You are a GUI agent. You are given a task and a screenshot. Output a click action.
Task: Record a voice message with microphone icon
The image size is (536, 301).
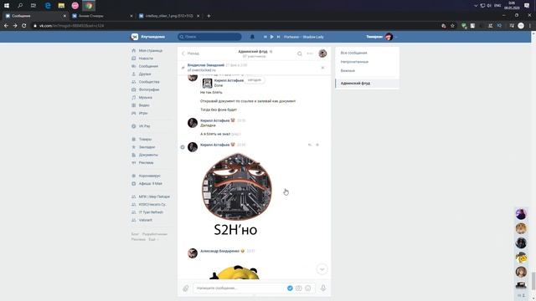323,288
